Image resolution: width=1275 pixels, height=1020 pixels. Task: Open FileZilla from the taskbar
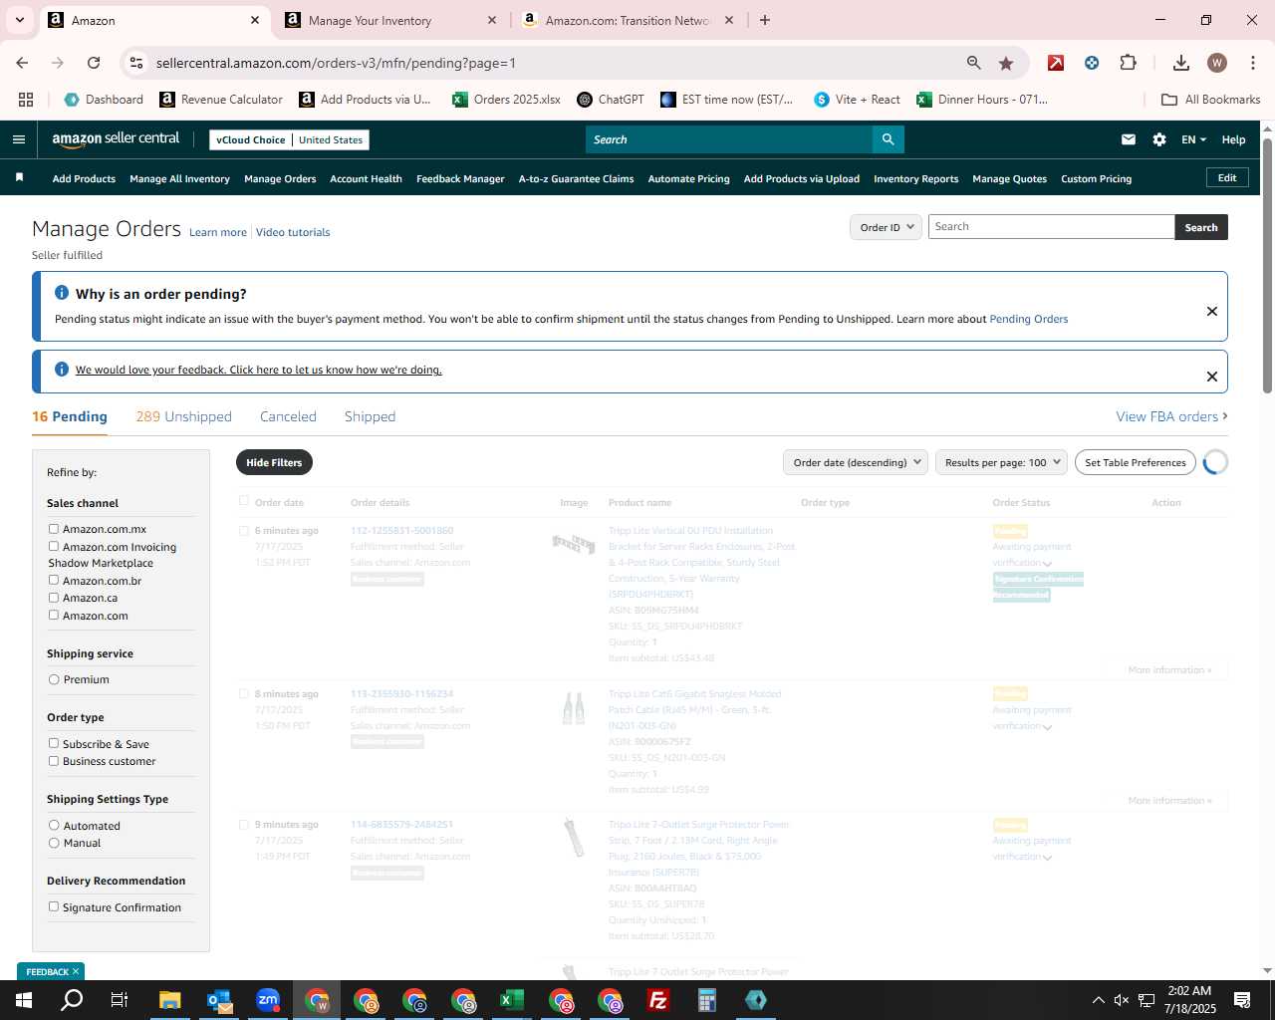[x=658, y=1000]
